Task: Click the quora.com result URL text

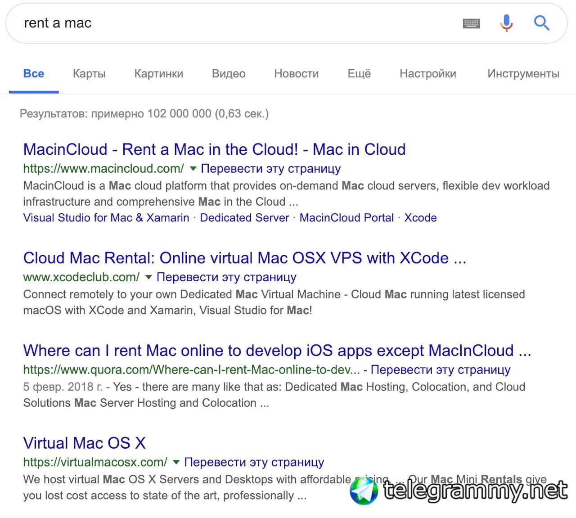Action: [191, 370]
